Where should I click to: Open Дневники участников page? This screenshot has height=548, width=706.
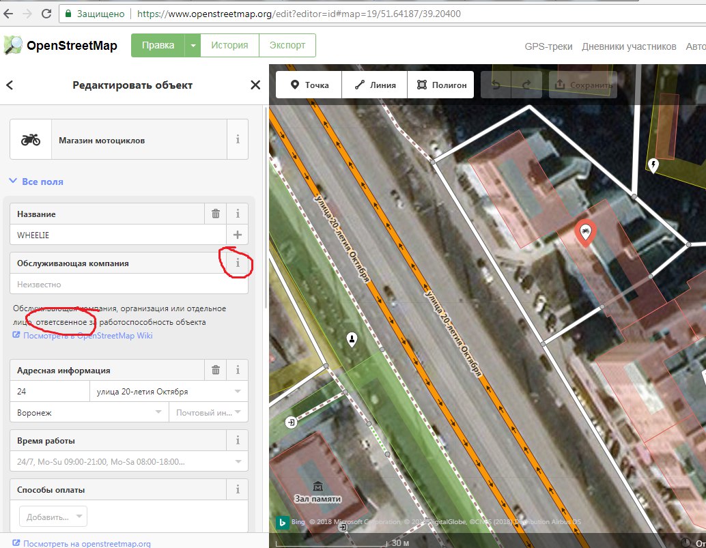(x=629, y=46)
